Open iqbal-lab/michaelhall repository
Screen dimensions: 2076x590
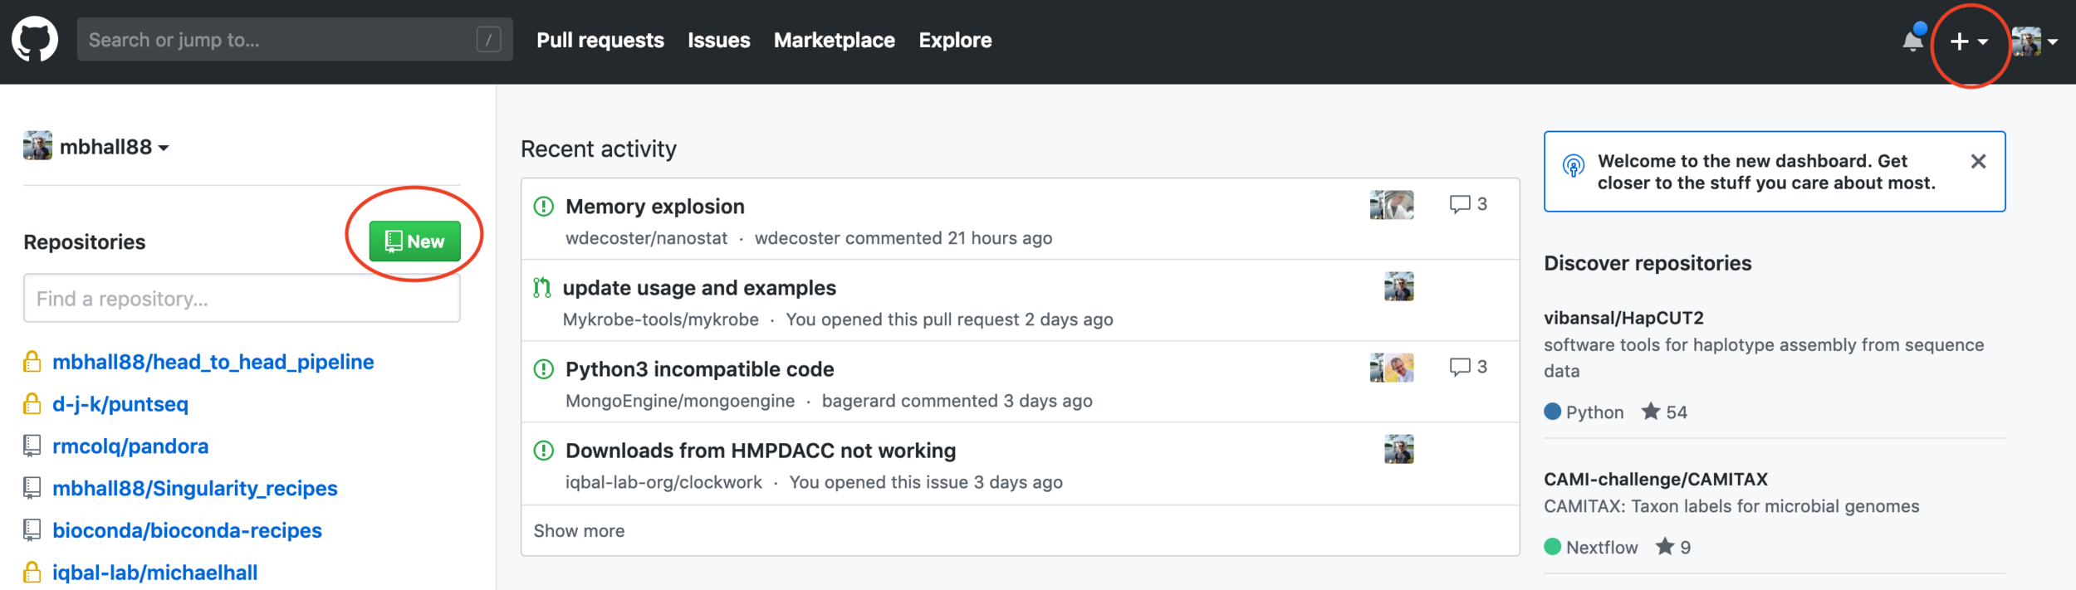[154, 573]
